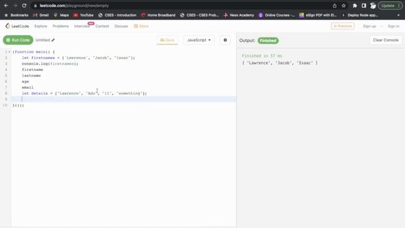Click the empty line 9 in editor

point(123,99)
